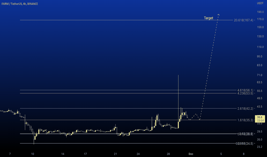Select the 4.236(53.5) Fibonacci level label
267x157 pixels.
[x=245, y=93]
